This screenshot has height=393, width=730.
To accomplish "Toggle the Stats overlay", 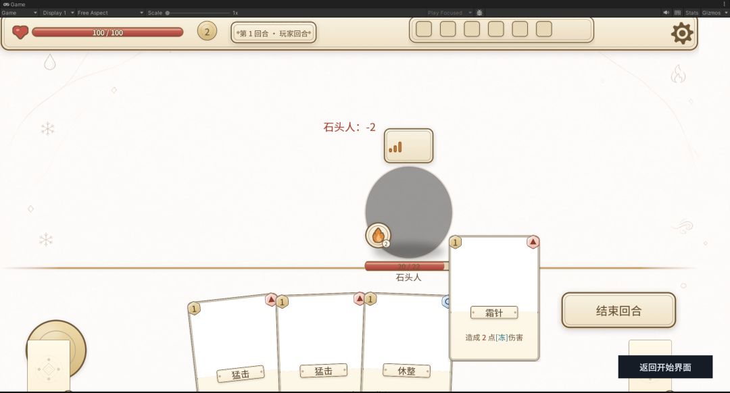I will (692, 13).
